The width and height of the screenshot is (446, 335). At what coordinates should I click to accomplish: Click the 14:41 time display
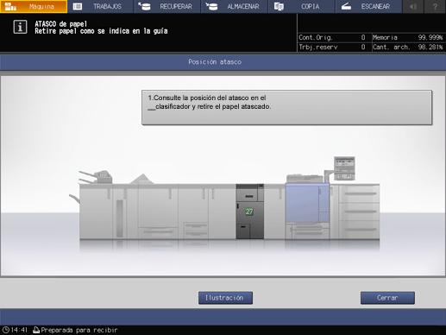tap(19, 330)
